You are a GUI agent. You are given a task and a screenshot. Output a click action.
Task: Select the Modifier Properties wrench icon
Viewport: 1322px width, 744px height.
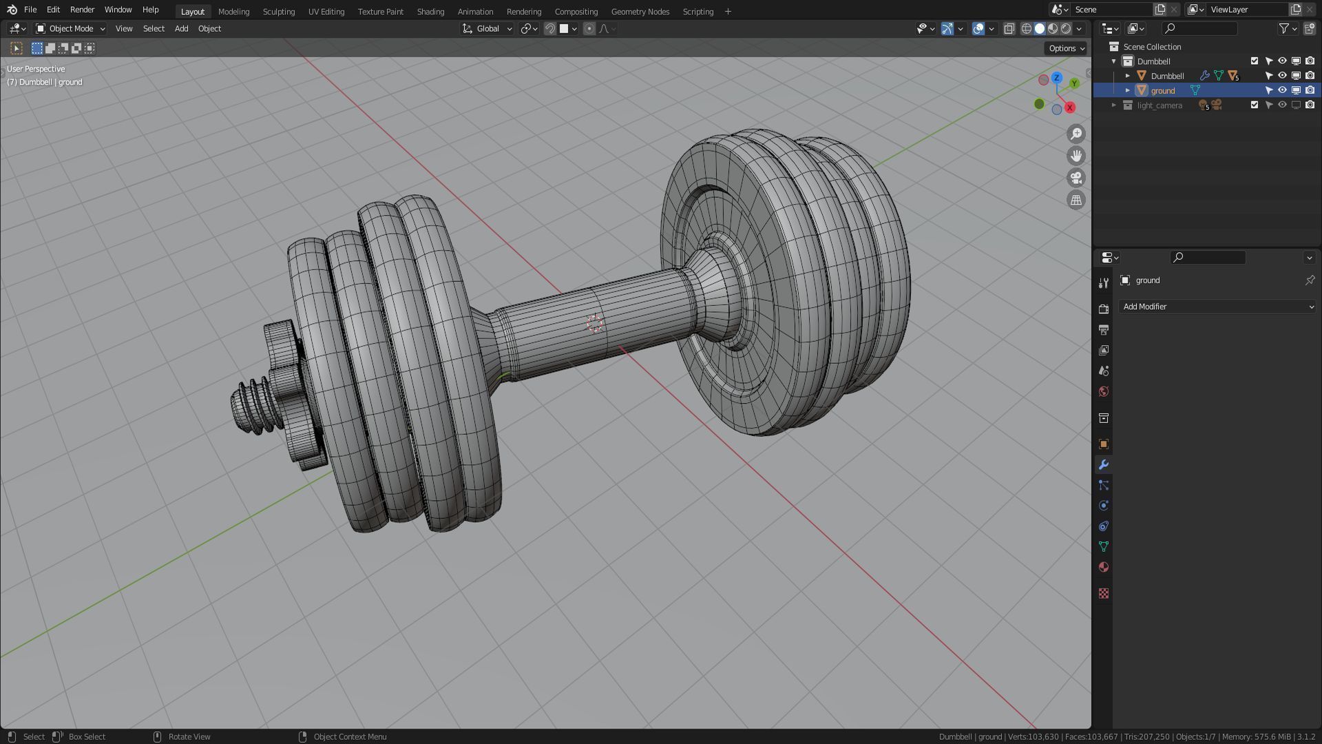coord(1104,465)
